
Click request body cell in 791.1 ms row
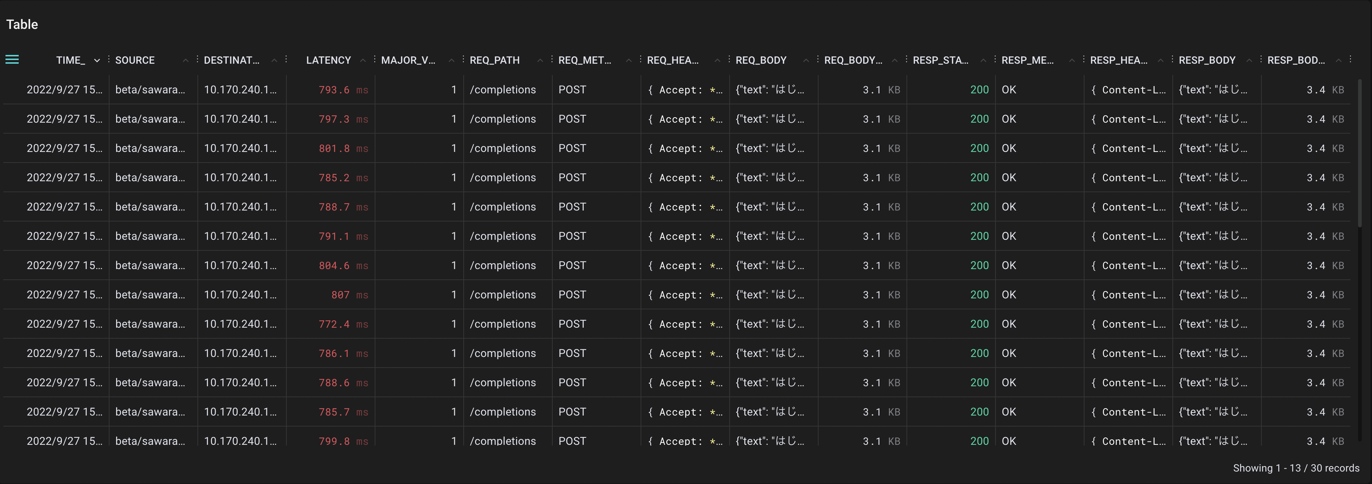770,237
